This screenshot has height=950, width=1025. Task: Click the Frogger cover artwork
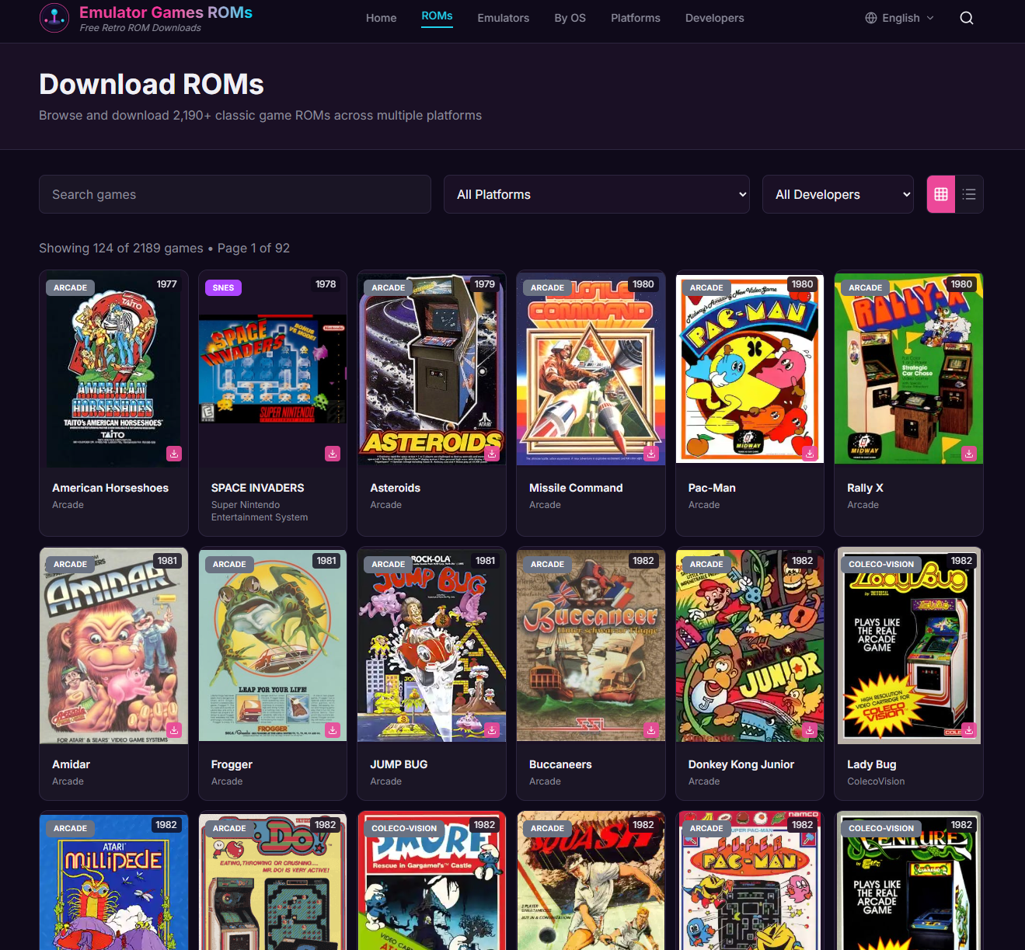273,645
